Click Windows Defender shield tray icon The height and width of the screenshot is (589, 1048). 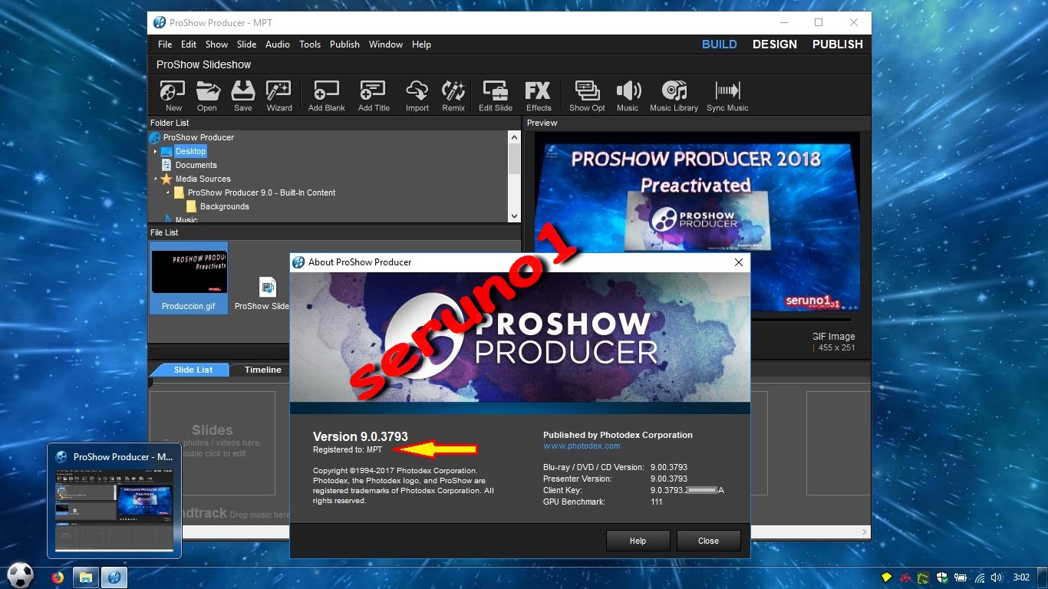pyautogui.click(x=942, y=577)
